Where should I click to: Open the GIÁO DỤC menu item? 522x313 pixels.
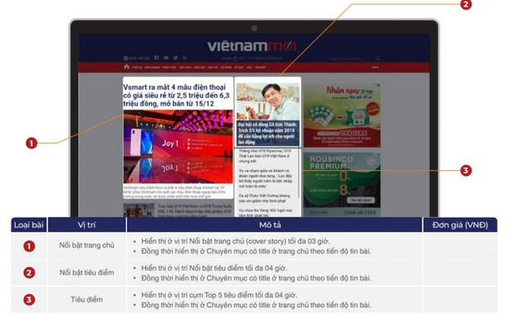pyautogui.click(x=199, y=67)
